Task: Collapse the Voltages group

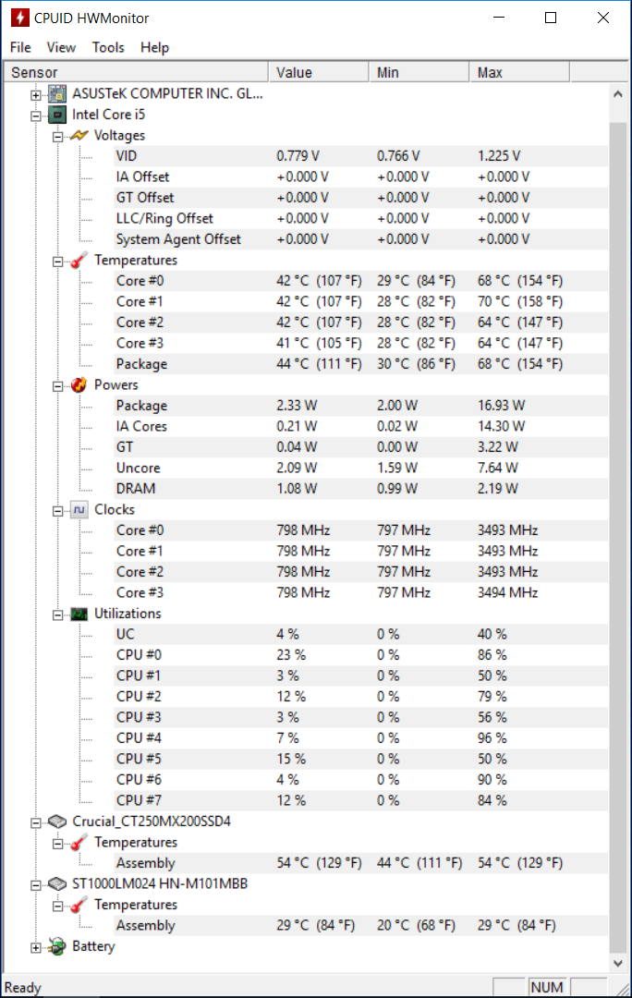Action: (x=58, y=137)
